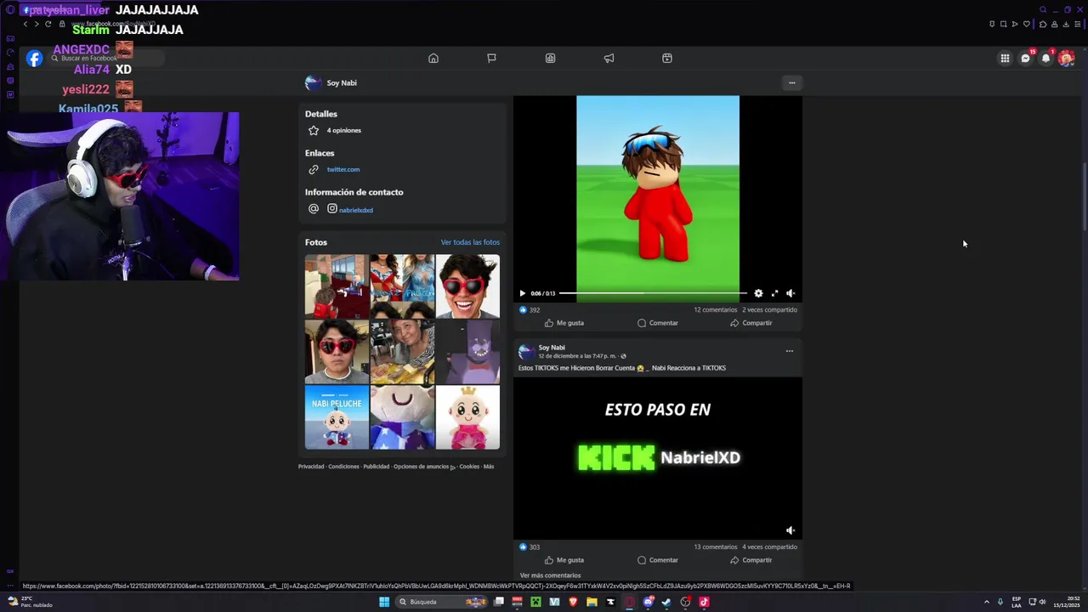Open the 4 opiniones rating
Image resolution: width=1088 pixels, height=612 pixels.
coord(343,131)
